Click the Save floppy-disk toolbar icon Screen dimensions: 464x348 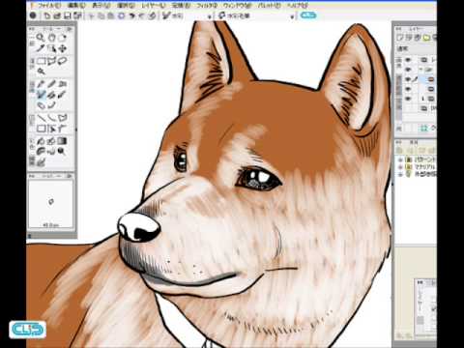(x=67, y=15)
